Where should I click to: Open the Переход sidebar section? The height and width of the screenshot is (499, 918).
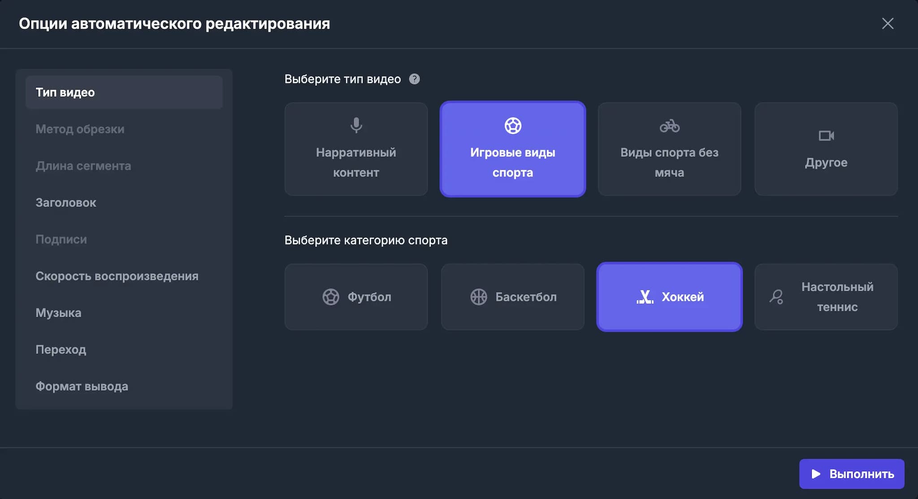(x=61, y=349)
